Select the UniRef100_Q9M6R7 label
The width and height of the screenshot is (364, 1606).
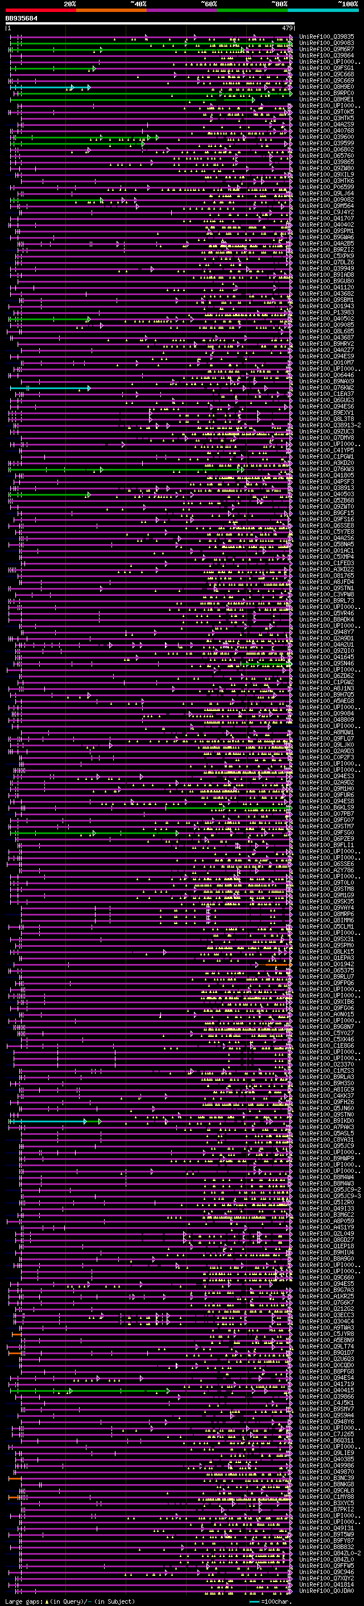(x=326, y=49)
